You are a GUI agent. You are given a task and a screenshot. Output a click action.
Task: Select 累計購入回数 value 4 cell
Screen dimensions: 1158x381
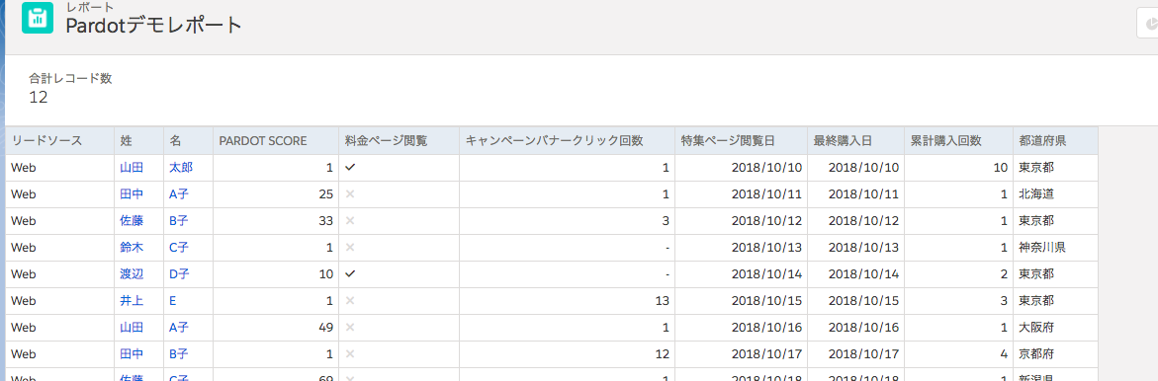pos(958,353)
